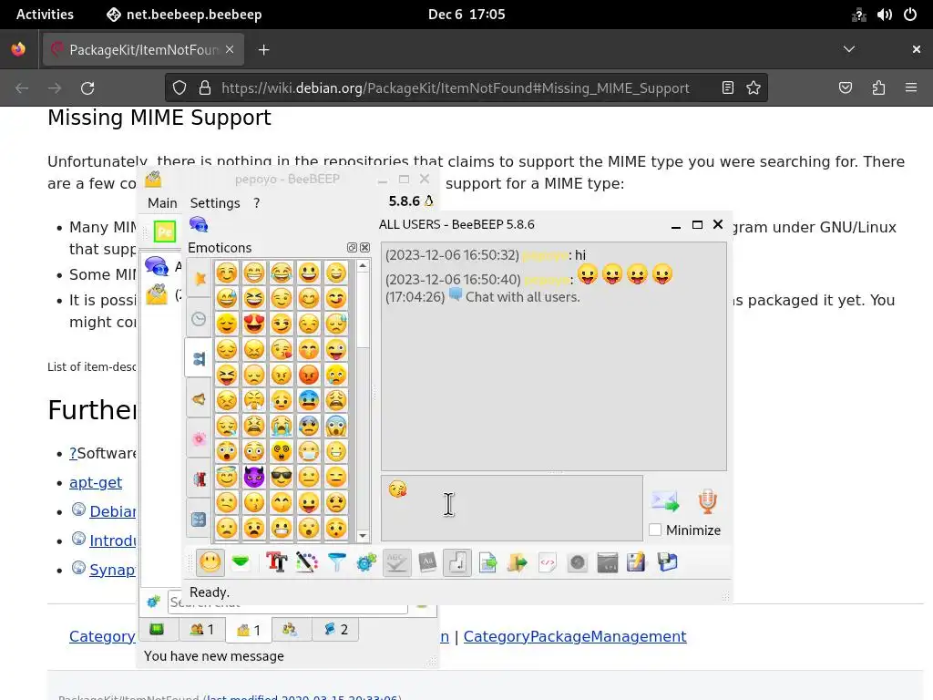Select the symbols emoticon tab

click(x=199, y=519)
